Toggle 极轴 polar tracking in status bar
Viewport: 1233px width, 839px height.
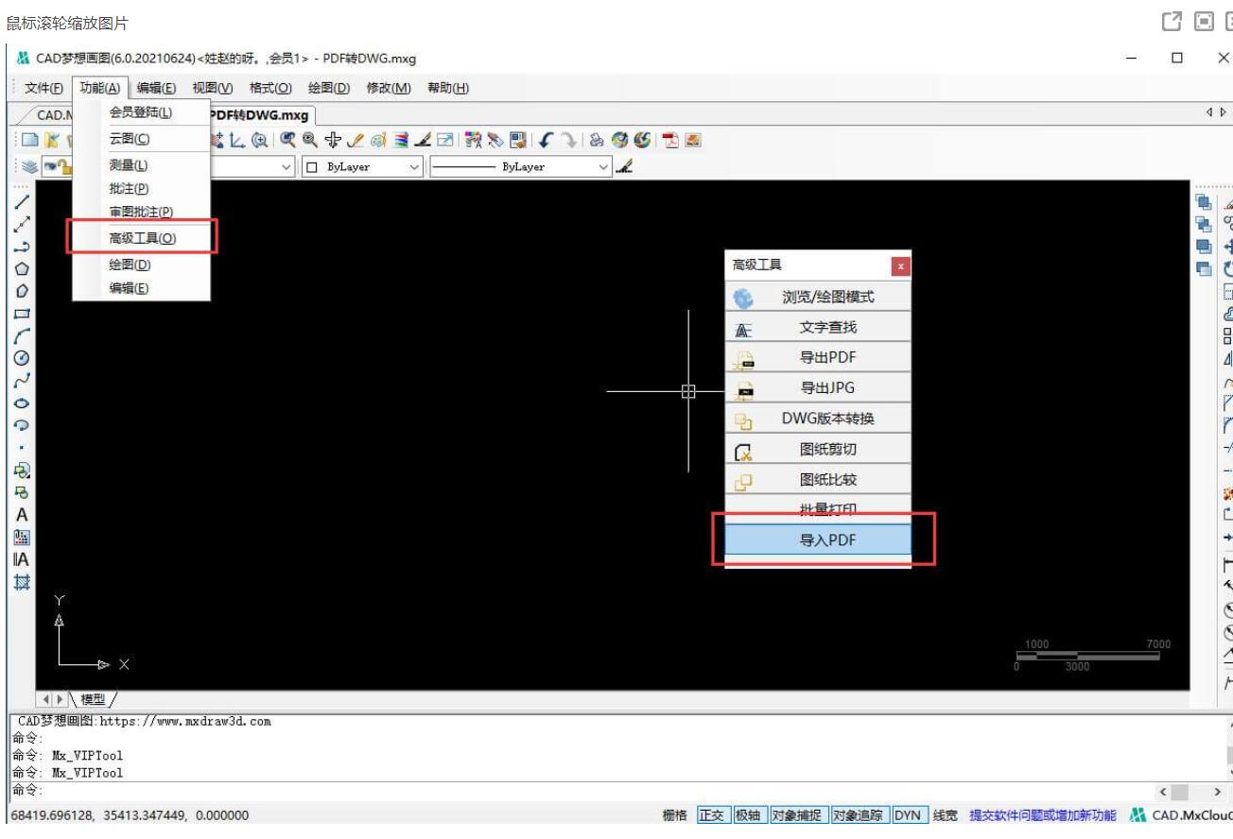749,815
